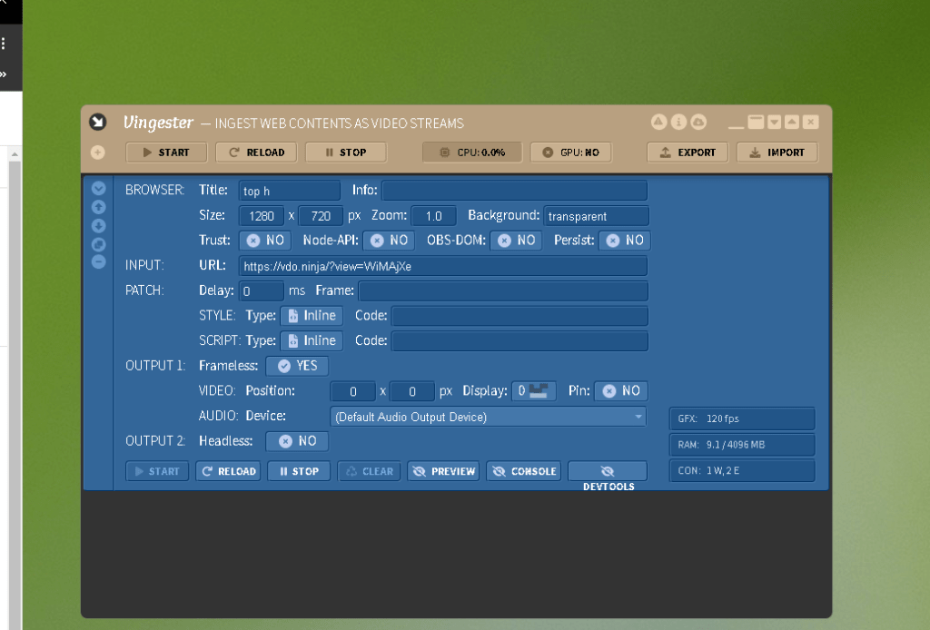
Task: Toggle the PREVIEW visibility button
Action: (443, 471)
